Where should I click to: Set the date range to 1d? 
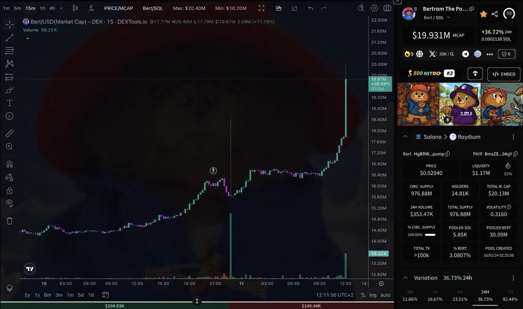click(x=91, y=295)
